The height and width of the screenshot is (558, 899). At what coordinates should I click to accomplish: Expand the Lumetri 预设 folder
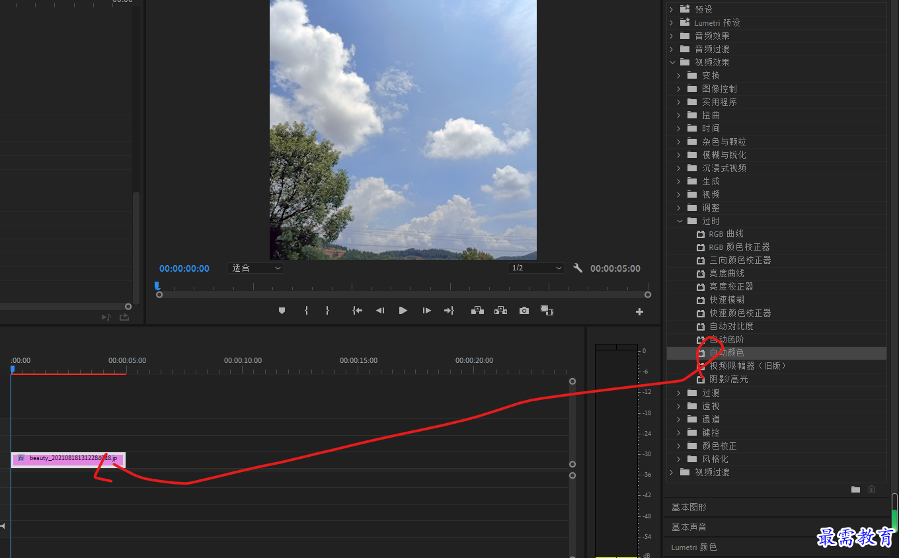tap(672, 22)
